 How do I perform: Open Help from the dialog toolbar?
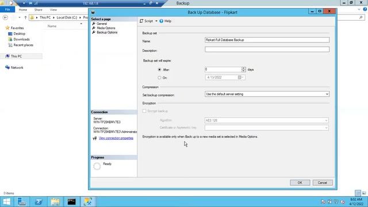(x=166, y=21)
